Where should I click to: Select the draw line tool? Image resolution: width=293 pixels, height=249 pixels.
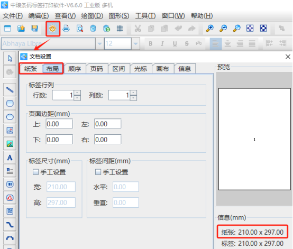click(10, 90)
